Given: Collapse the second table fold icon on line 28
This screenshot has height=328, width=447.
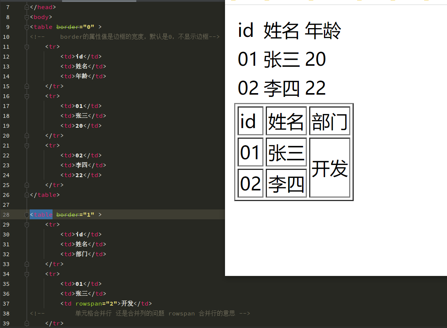Looking at the screenshot, I should tap(26, 214).
